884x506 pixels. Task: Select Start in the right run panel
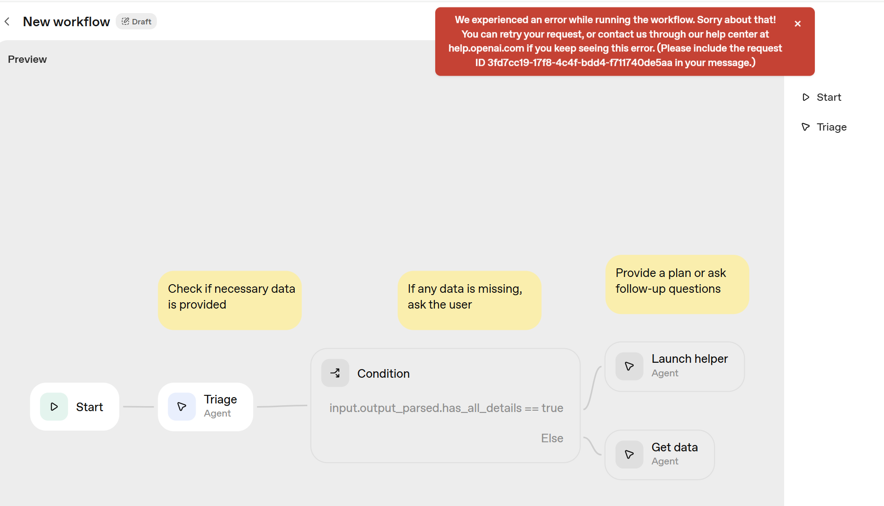click(828, 97)
